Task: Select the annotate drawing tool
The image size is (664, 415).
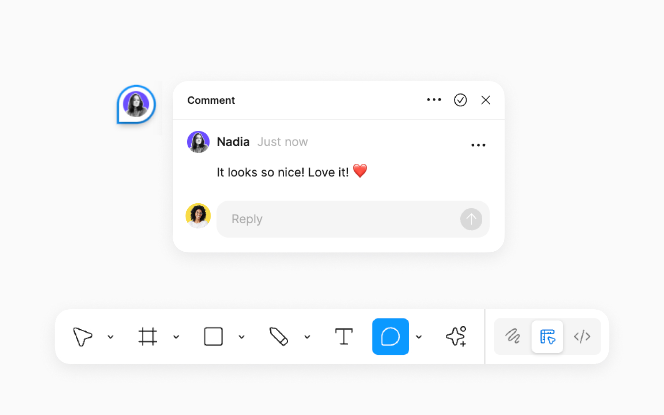Action: 512,337
